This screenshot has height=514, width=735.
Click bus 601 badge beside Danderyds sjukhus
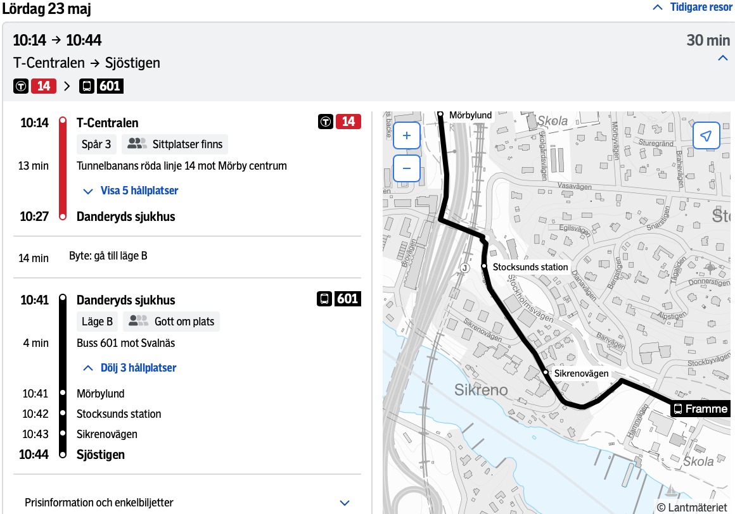[x=339, y=298]
